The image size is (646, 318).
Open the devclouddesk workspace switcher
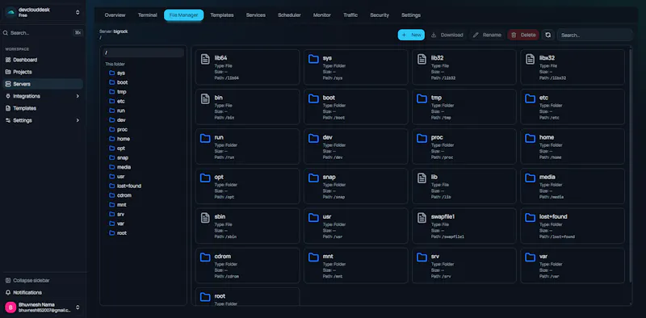tap(43, 12)
